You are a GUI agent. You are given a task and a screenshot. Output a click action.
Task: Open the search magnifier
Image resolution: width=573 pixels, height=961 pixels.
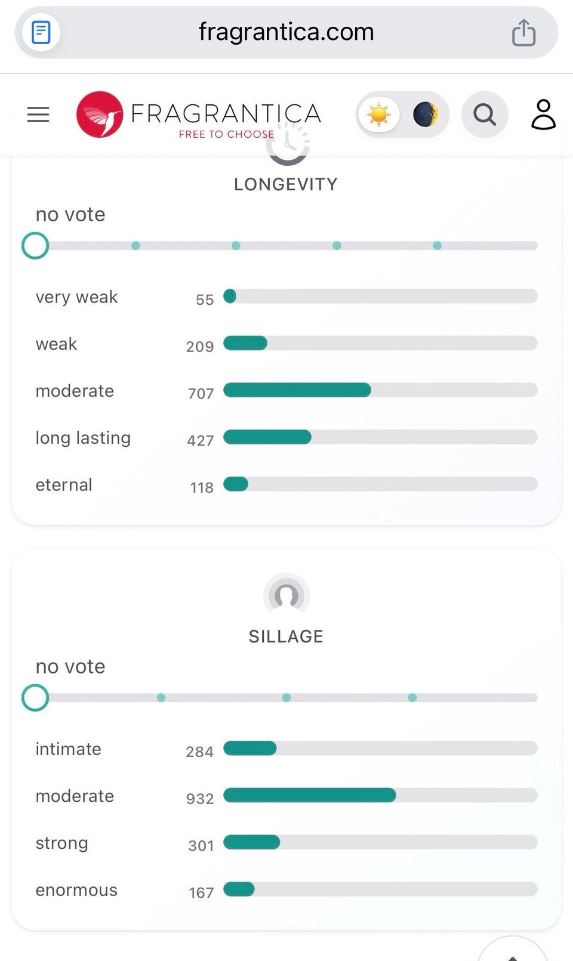click(x=484, y=114)
